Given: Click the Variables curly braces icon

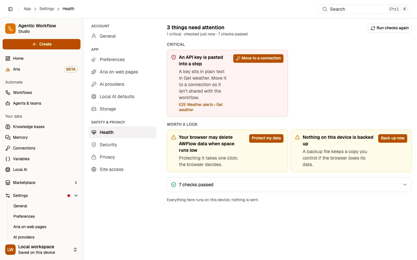Looking at the screenshot, I should click(x=8, y=159).
